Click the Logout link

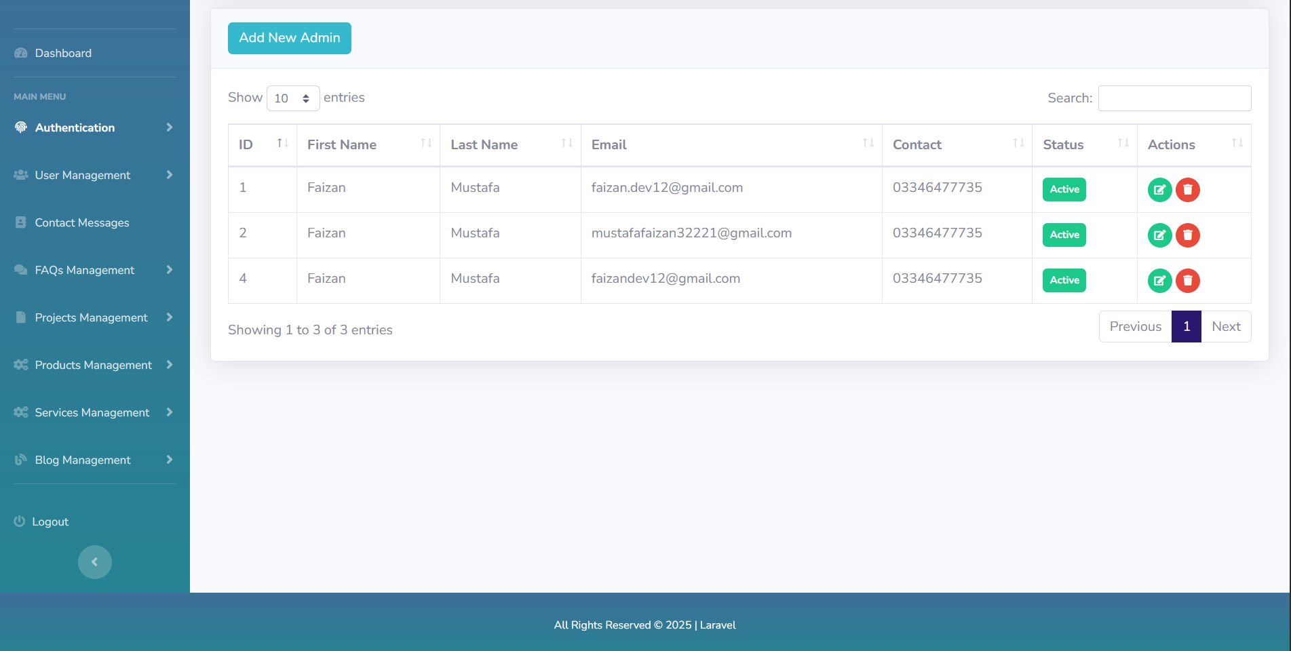tap(50, 521)
